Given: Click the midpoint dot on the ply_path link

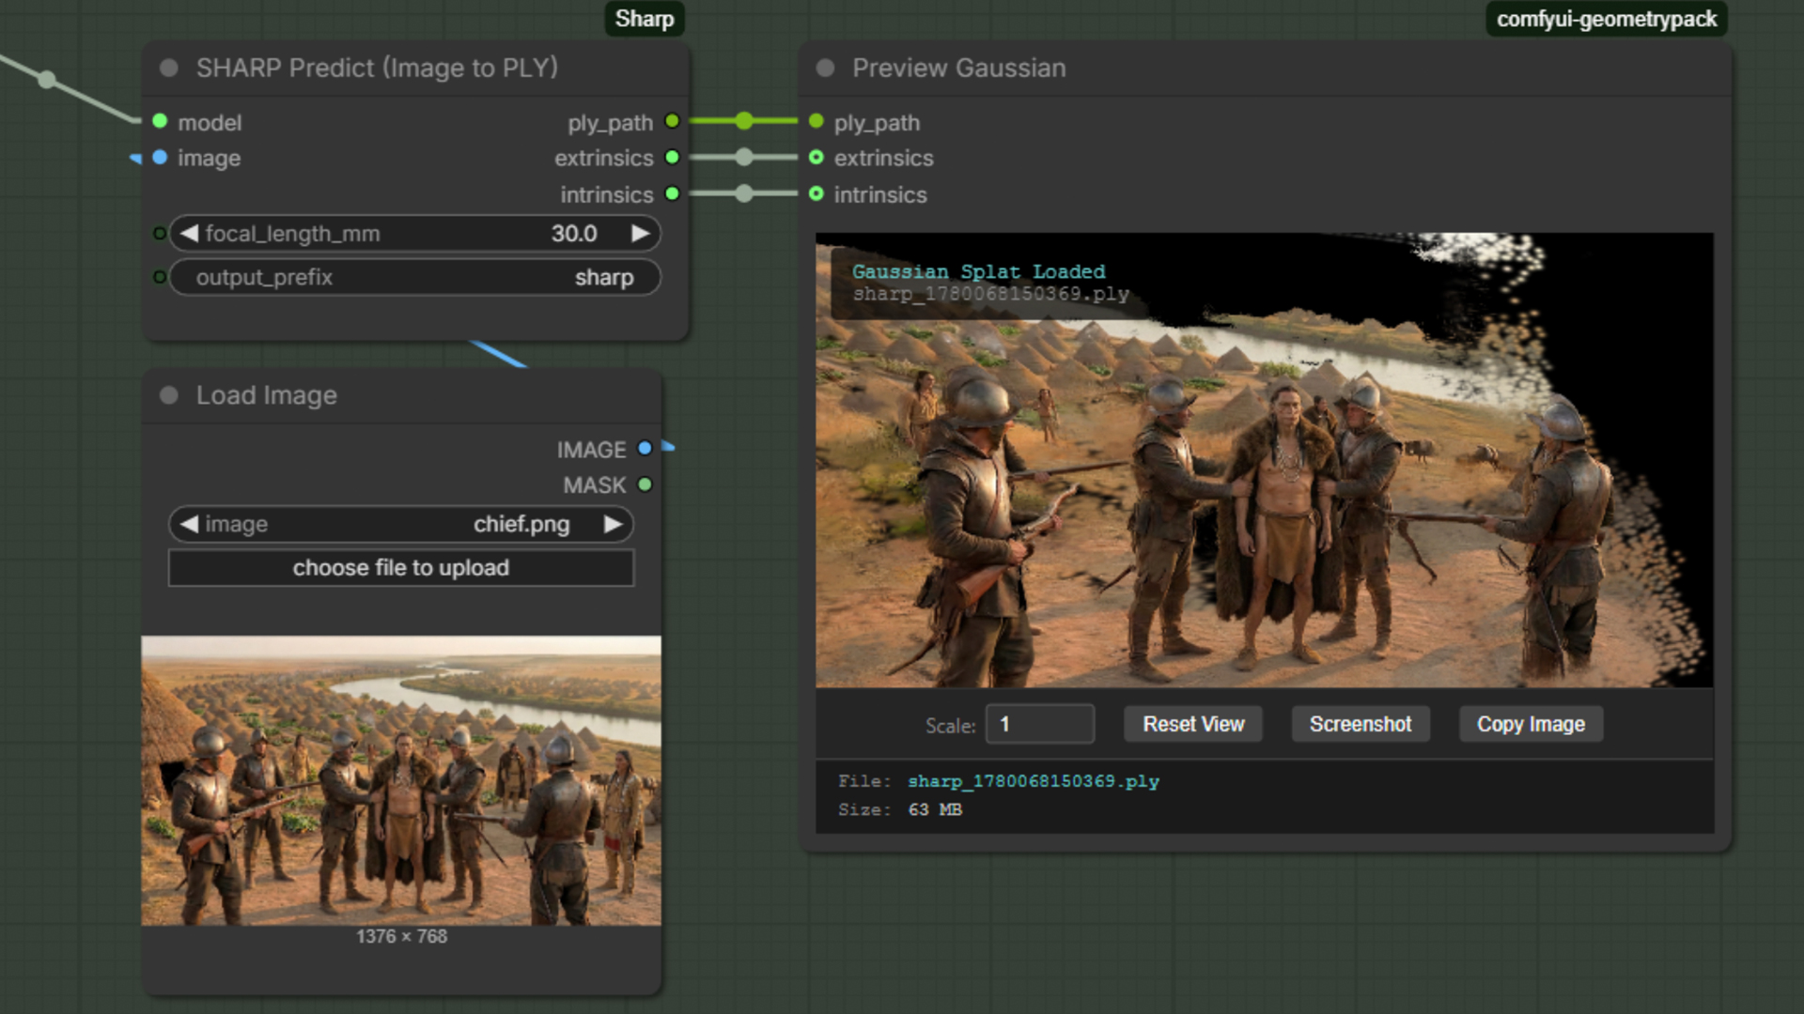Looking at the screenshot, I should click(x=744, y=121).
